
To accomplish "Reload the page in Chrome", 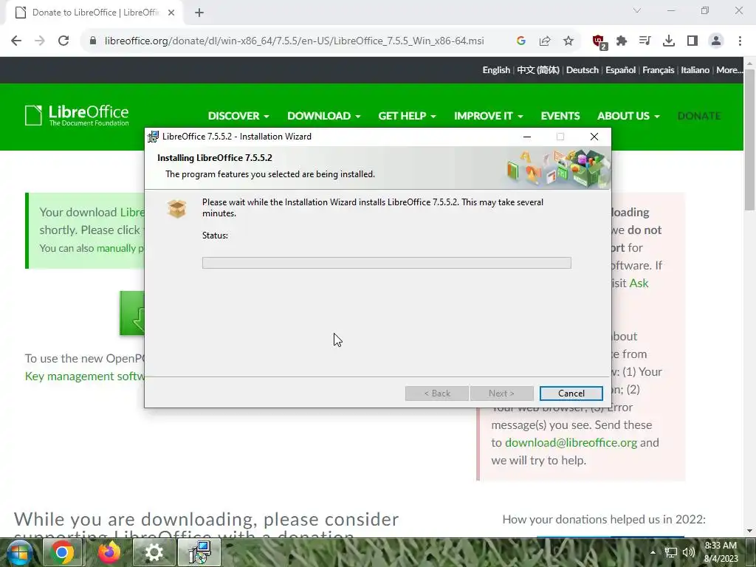I will [x=63, y=41].
